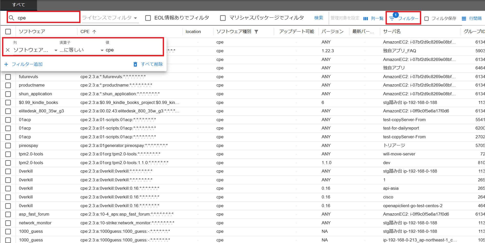Switch to the すべて tab
The width and height of the screenshot is (485, 243).
pyautogui.click(x=19, y=5)
